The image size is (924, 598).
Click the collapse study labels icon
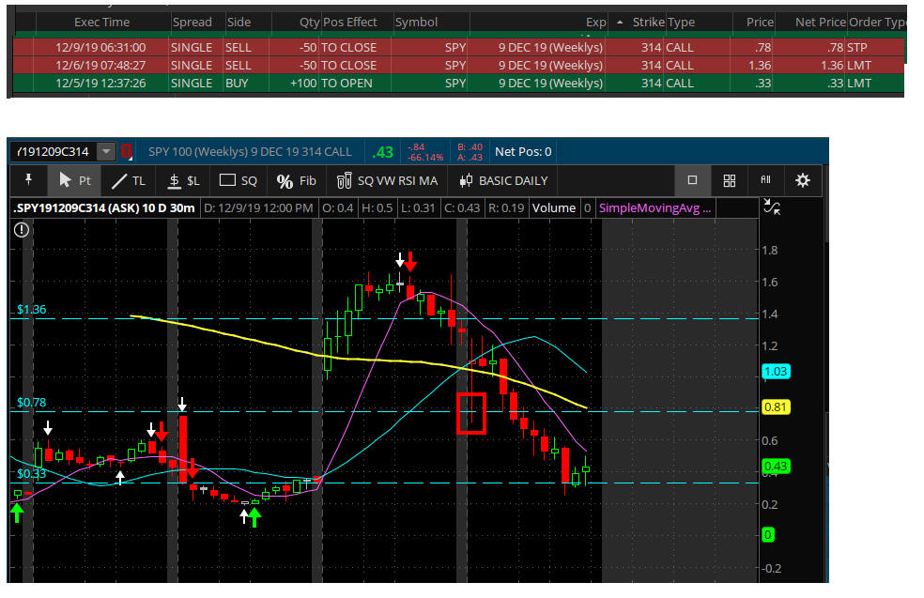click(x=771, y=207)
